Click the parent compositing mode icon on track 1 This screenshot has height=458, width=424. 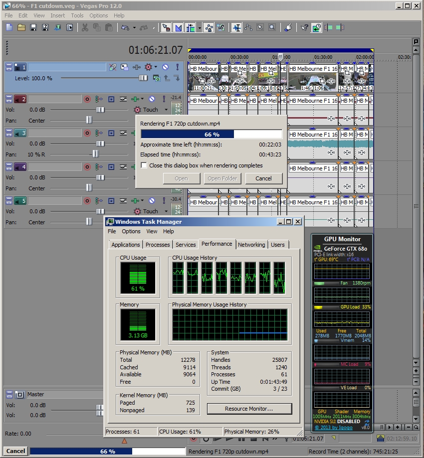tap(156, 78)
